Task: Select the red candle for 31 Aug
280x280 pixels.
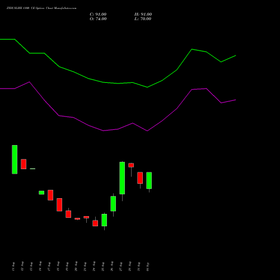Action: (x=140, y=178)
